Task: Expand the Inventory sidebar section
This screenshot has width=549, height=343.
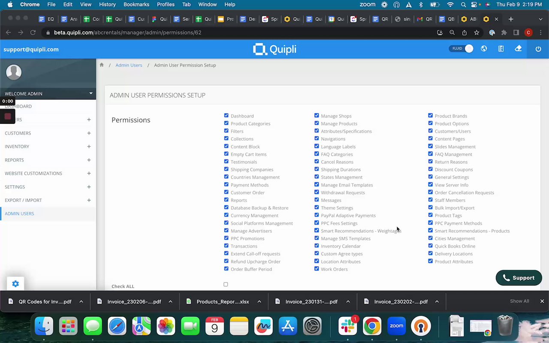Action: click(x=89, y=147)
